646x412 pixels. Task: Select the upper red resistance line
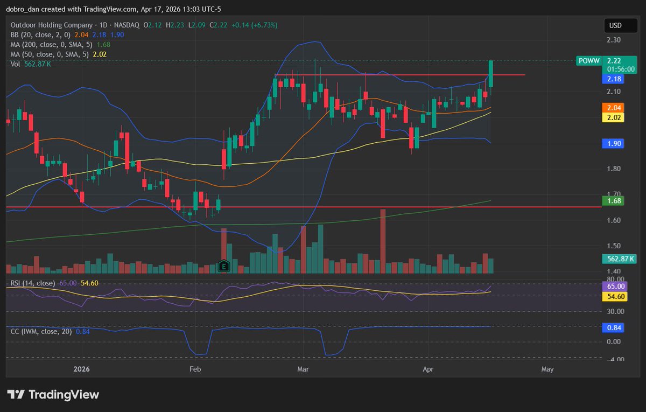click(399, 75)
